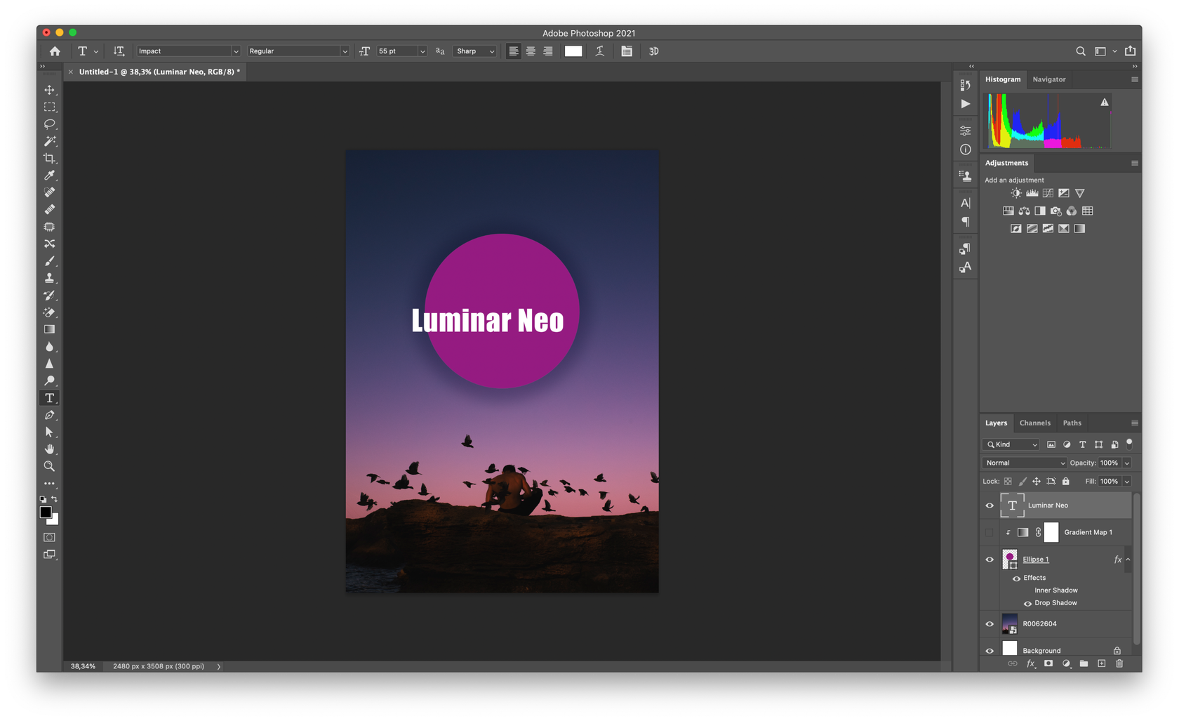Viewport: 1179px width, 721px height.
Task: Switch to the Channels tab
Action: click(1034, 423)
